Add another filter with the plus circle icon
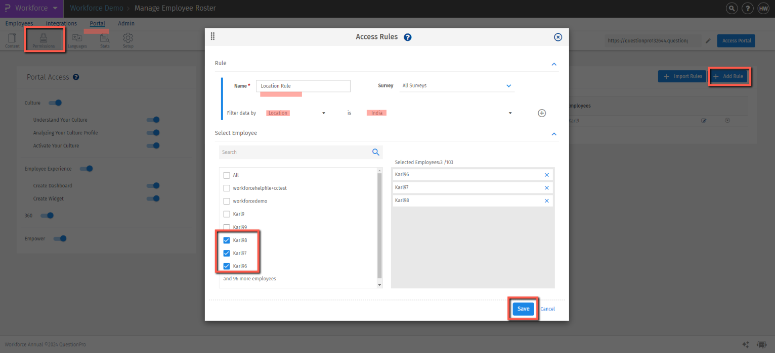Viewport: 775px width, 353px height. (x=541, y=113)
